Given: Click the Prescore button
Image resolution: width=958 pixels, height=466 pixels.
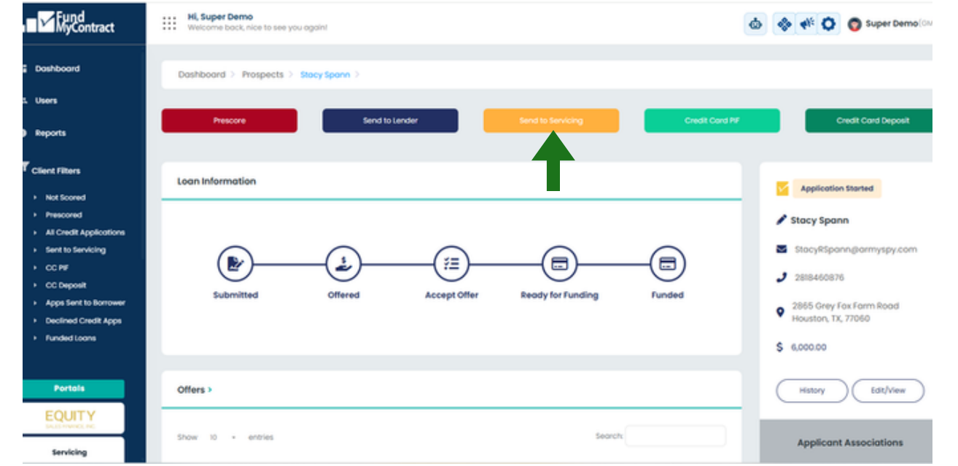Looking at the screenshot, I should 229,120.
